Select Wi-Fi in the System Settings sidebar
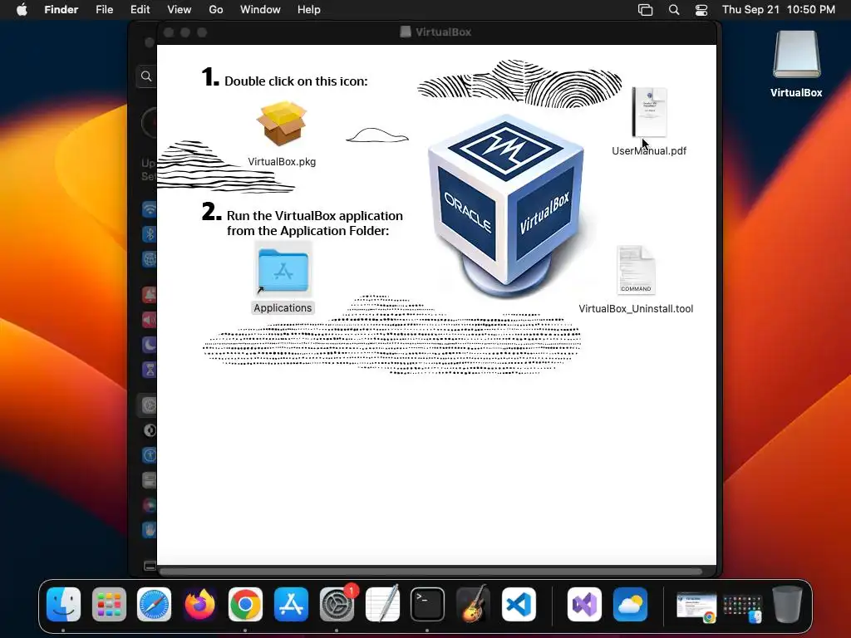 150,209
